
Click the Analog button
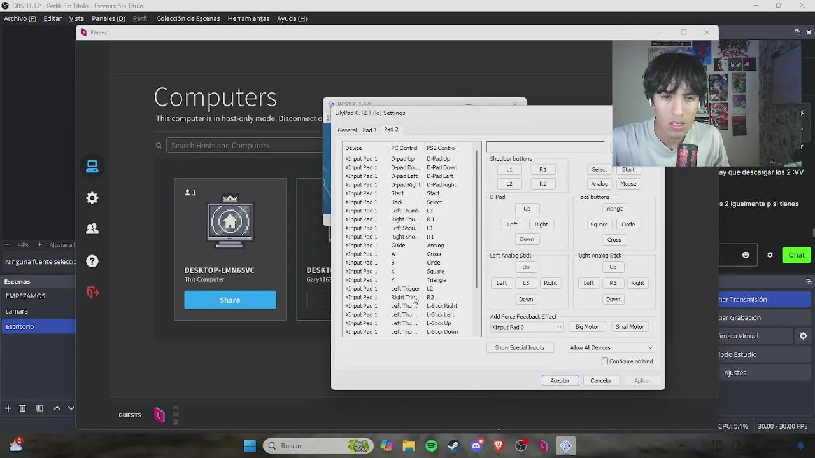(599, 184)
